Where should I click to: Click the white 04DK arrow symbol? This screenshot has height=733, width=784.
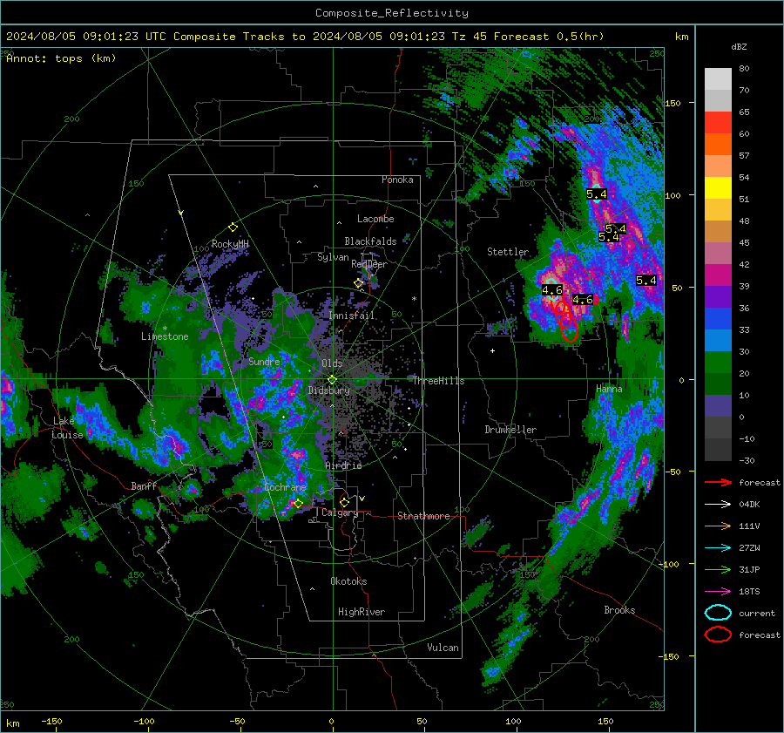click(718, 505)
